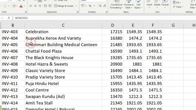Open Conditional Formatting menu
The width and height of the screenshot is (196, 110).
[116, 5]
